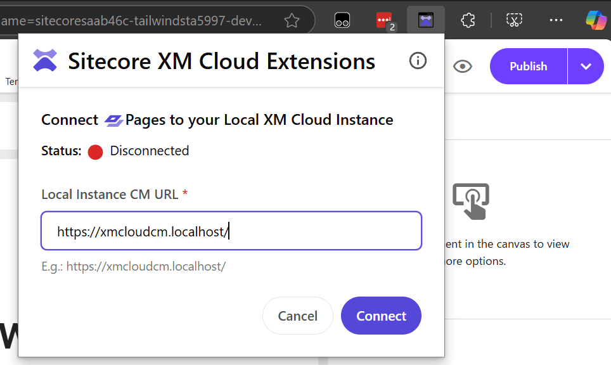Open the Extensions puzzle piece menu

point(468,21)
